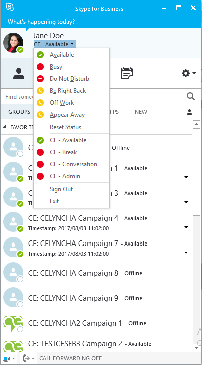Open CELYNCHA Campaign 4 contact

point(96,223)
